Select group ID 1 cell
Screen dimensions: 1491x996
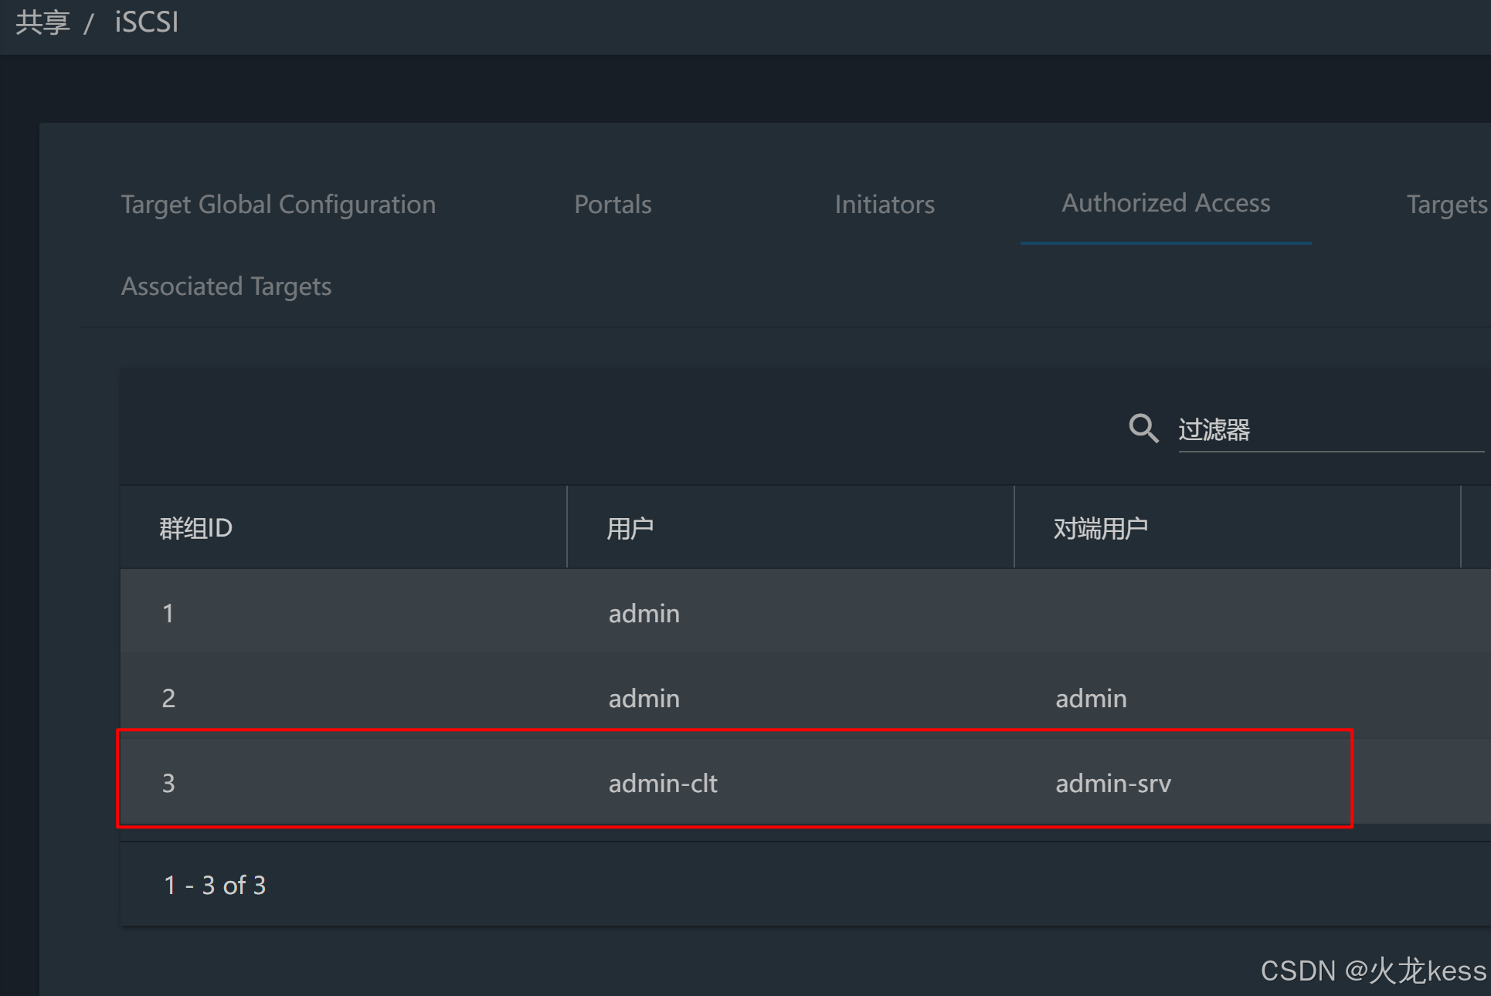click(168, 614)
